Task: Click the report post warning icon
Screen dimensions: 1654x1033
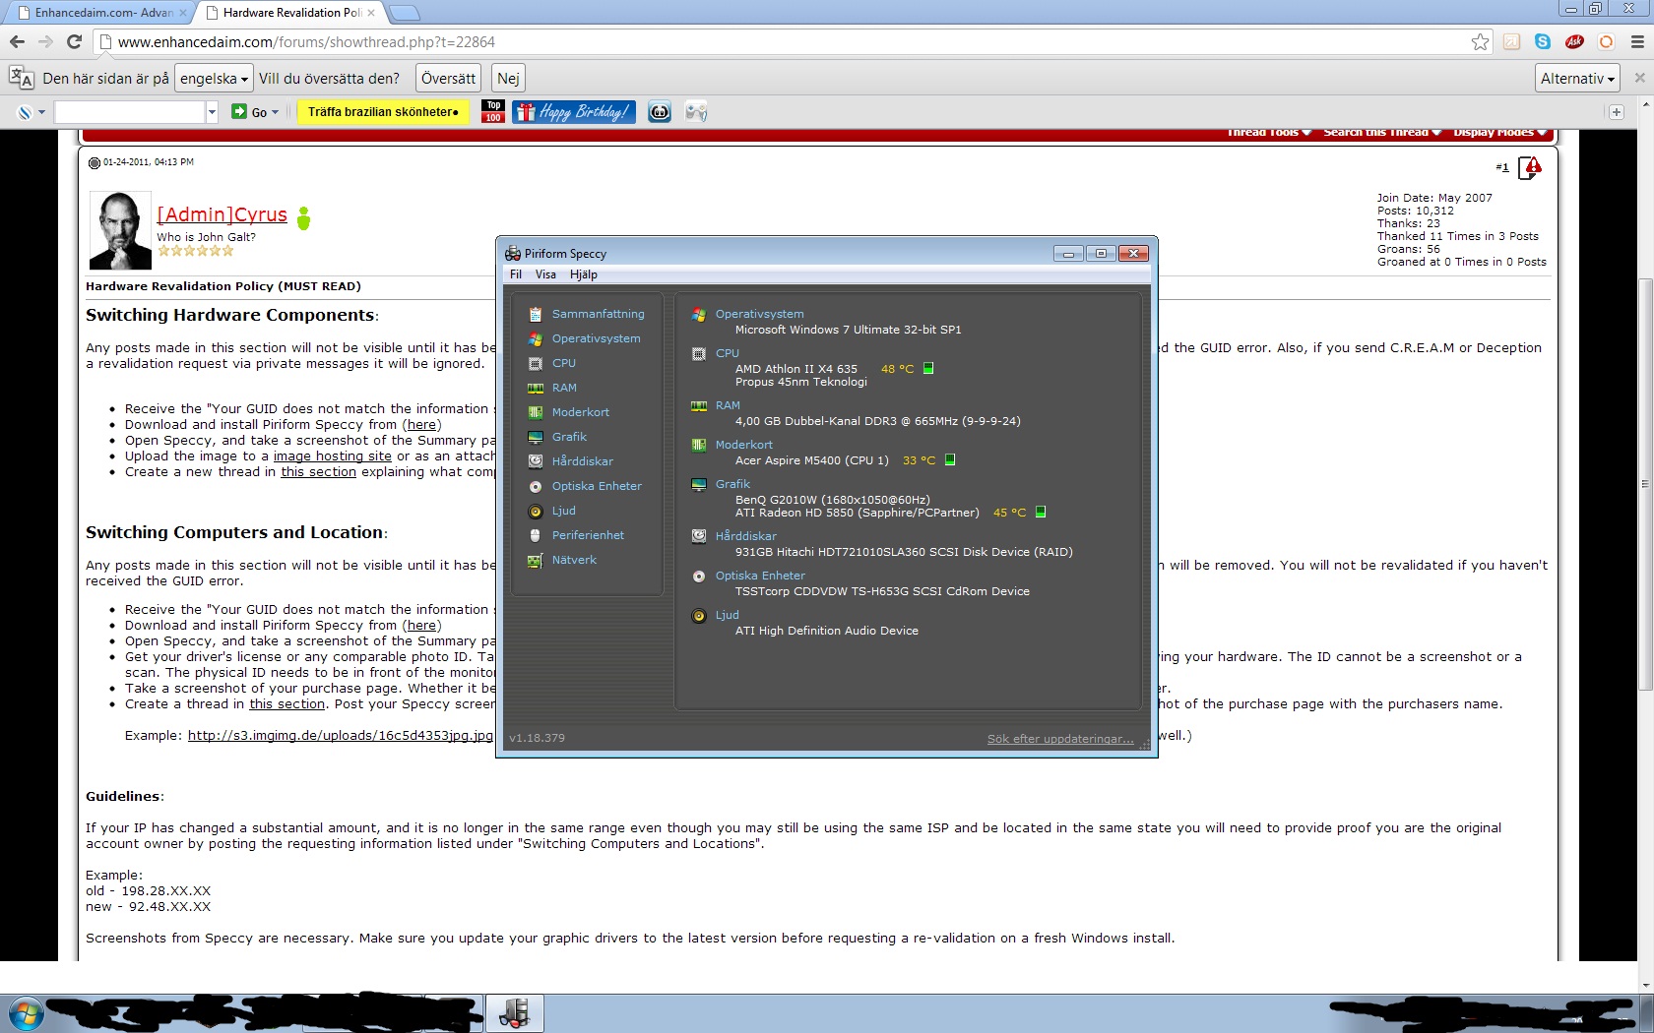Action: (x=1530, y=168)
